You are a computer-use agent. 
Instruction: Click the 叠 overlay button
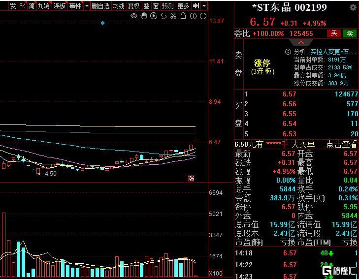tap(146, 6)
